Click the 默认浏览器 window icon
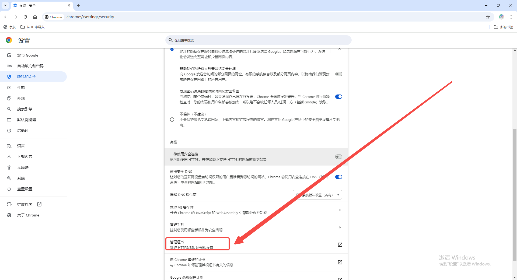The width and height of the screenshot is (517, 280). click(x=9, y=120)
